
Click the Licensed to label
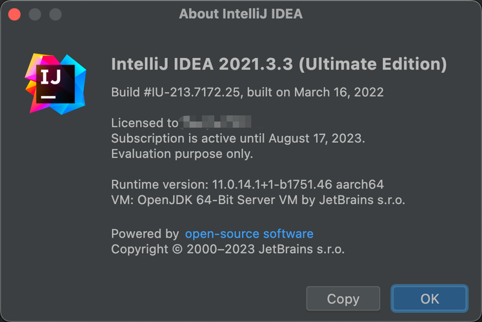coord(145,123)
